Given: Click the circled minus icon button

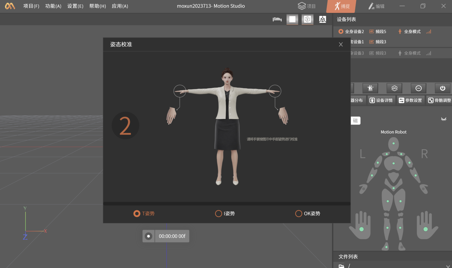Looking at the screenshot, I should tap(419, 88).
